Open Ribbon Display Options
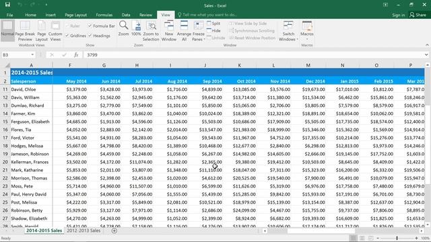Screen dimensions: 431x242 (386, 5)
